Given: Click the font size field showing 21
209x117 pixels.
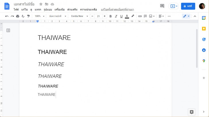Looking at the screenshot, I should [x=98, y=16].
